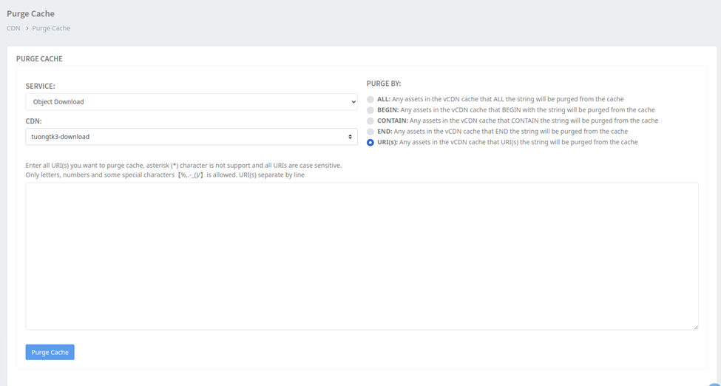Select the URI(s) radio button
This screenshot has width=721, height=386.
point(370,143)
